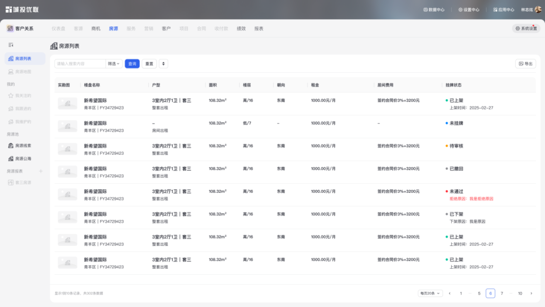The height and width of the screenshot is (307, 545).
Task: Click the search content input field
Action: (x=79, y=64)
